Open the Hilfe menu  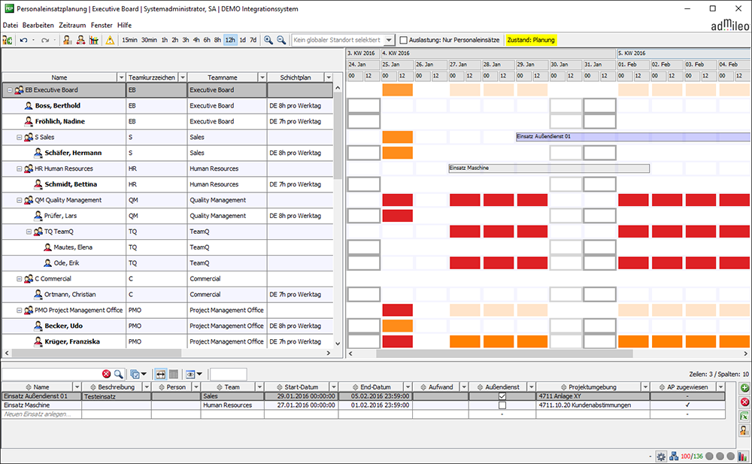pos(125,26)
